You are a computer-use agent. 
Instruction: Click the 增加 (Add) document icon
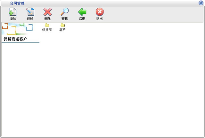click(x=13, y=12)
